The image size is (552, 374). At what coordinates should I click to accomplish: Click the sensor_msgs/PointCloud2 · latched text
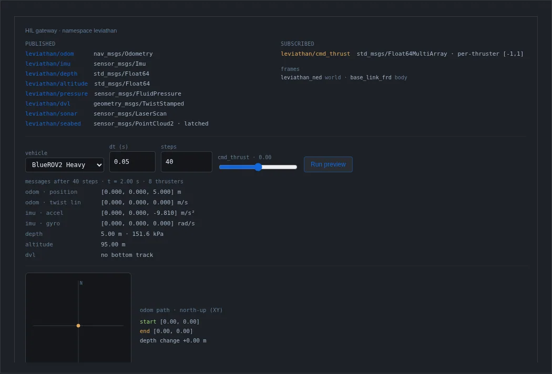(151, 123)
